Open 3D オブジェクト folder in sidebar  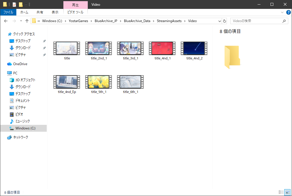(25, 80)
